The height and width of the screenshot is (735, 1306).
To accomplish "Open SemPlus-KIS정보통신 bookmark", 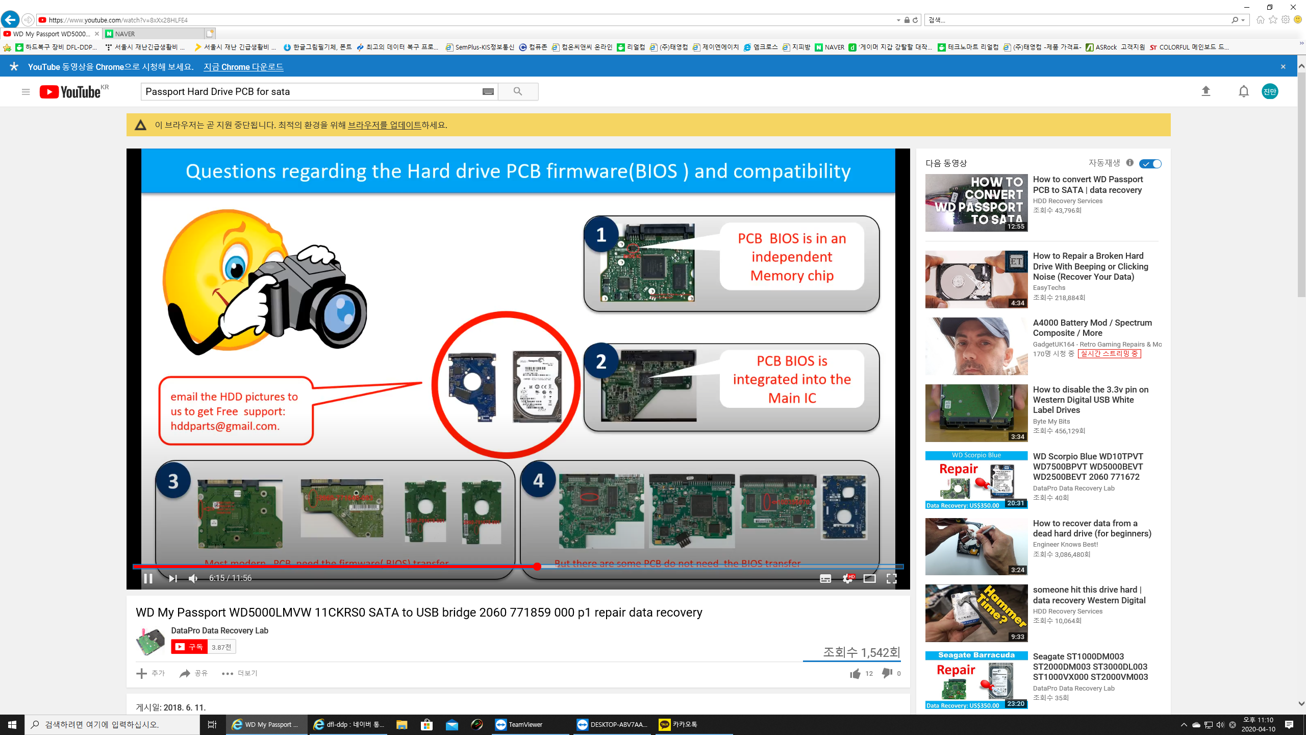I will click(480, 47).
